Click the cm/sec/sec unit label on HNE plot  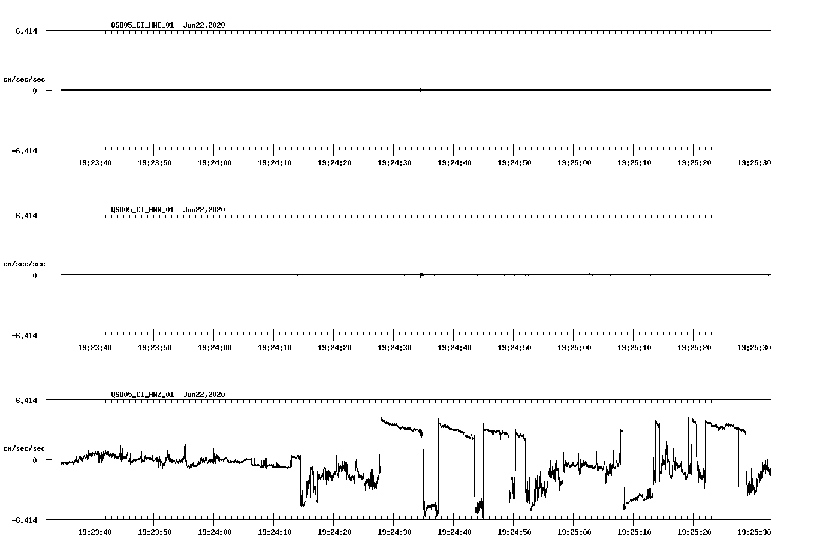(24, 79)
